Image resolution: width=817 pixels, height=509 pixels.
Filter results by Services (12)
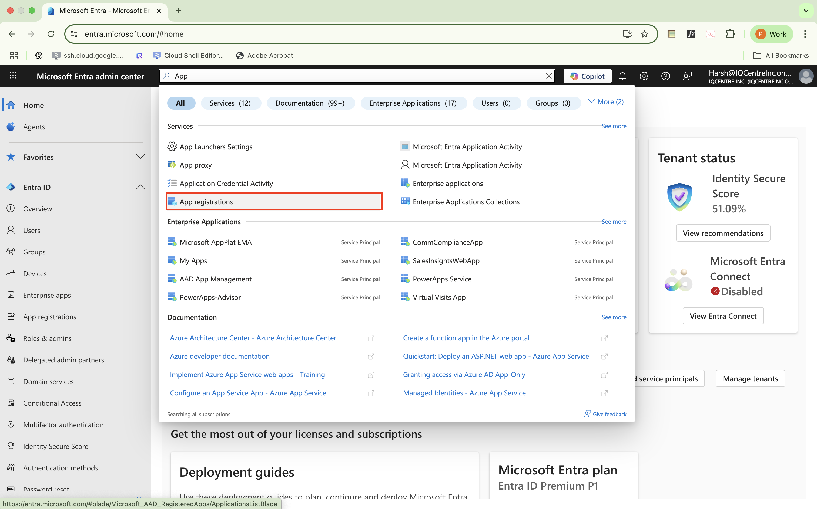click(230, 103)
